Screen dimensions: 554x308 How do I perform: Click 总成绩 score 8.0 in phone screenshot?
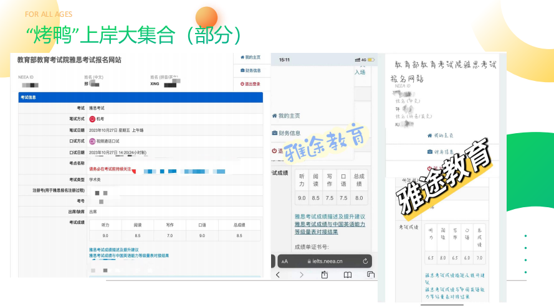359,198
